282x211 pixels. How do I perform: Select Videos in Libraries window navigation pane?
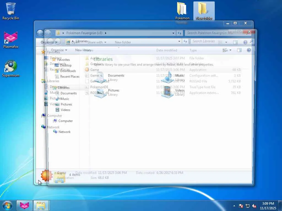click(x=63, y=110)
